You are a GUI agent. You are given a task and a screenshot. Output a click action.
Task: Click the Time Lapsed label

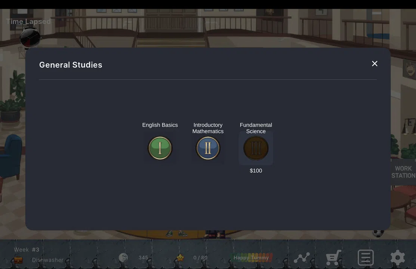click(28, 22)
